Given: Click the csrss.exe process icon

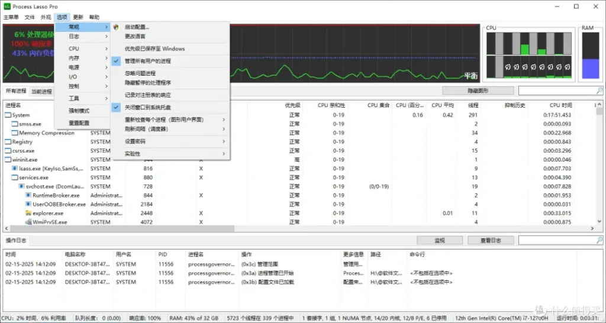Looking at the screenshot, I should click(x=8, y=151).
